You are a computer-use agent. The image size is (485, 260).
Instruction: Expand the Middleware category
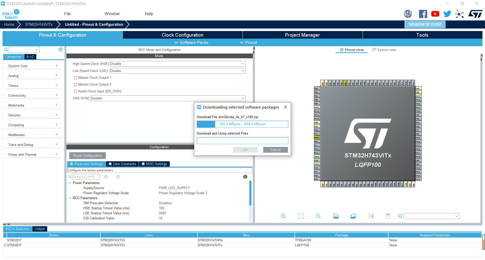(x=33, y=135)
